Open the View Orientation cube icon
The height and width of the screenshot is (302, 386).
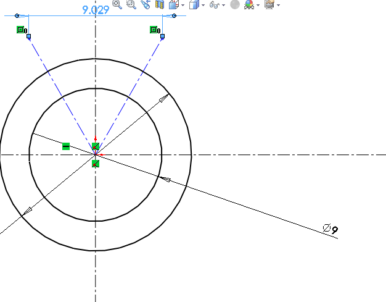(174, 4)
